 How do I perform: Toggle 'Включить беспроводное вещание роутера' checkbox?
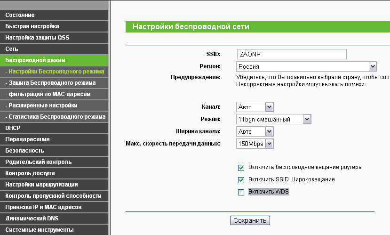pos(241,168)
